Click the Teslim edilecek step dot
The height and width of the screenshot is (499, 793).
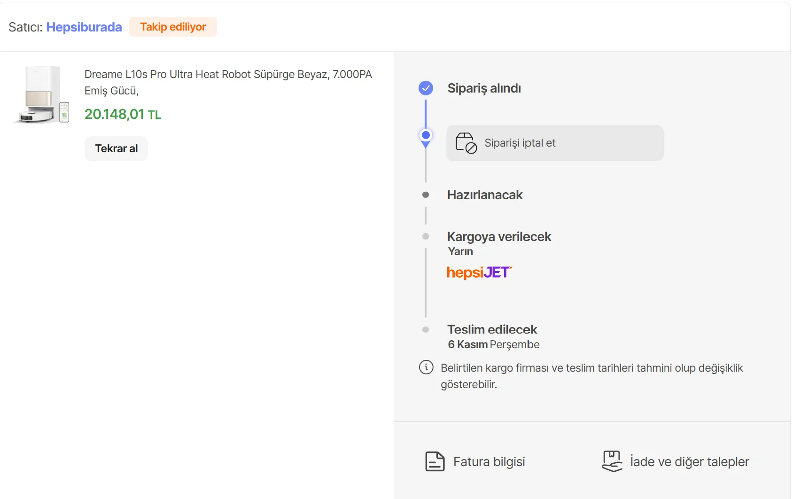(x=426, y=329)
